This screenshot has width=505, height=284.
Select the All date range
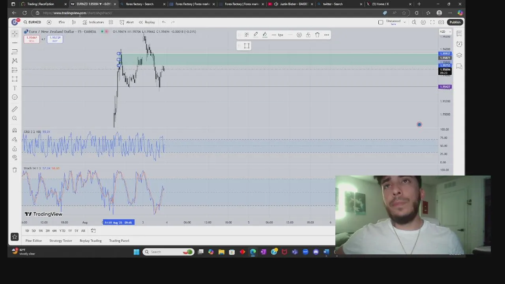point(83,231)
